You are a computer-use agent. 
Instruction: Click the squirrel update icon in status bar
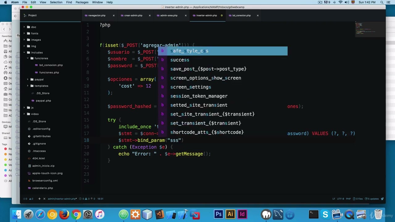pyautogui.click(x=382, y=199)
